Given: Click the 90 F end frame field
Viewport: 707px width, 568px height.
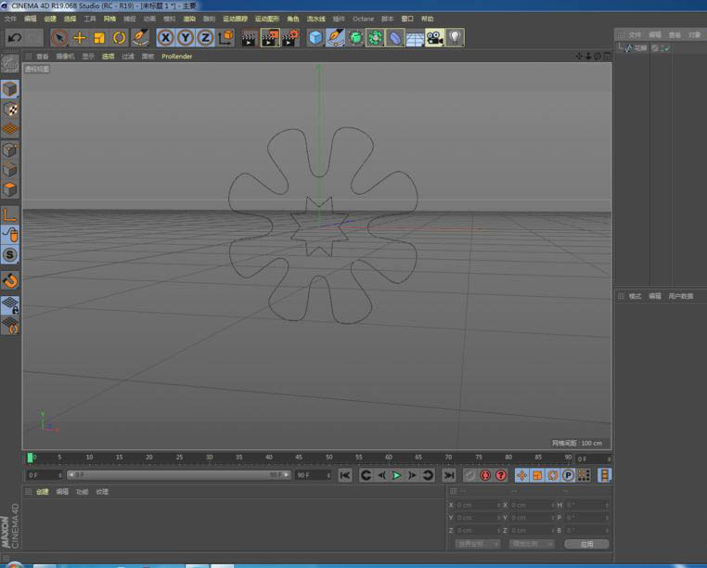Looking at the screenshot, I should pyautogui.click(x=313, y=475).
